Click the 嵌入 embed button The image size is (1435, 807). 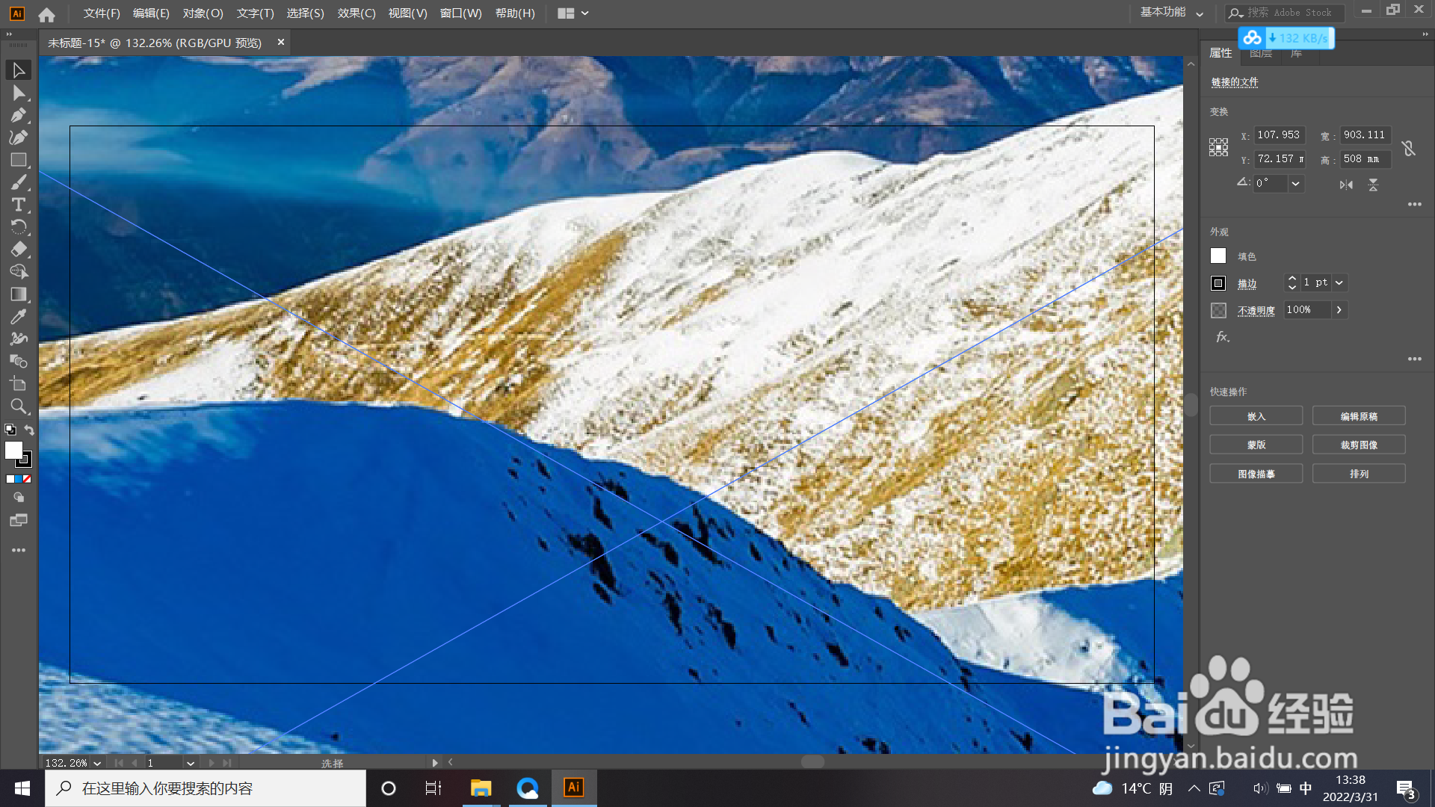1256,416
